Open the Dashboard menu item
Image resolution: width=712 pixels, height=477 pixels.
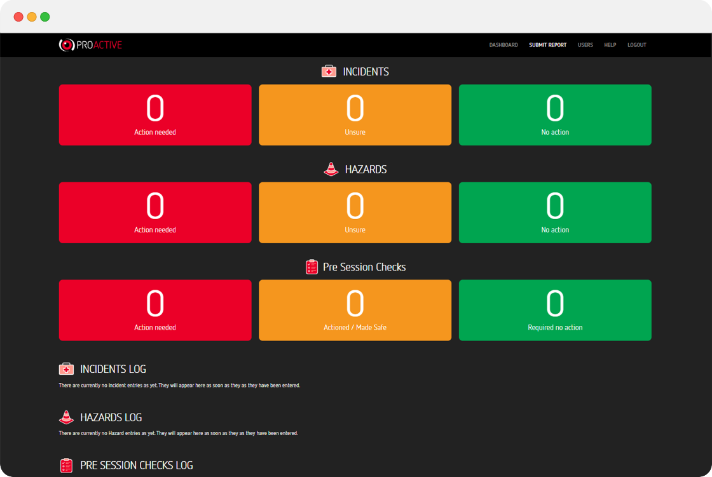(503, 45)
